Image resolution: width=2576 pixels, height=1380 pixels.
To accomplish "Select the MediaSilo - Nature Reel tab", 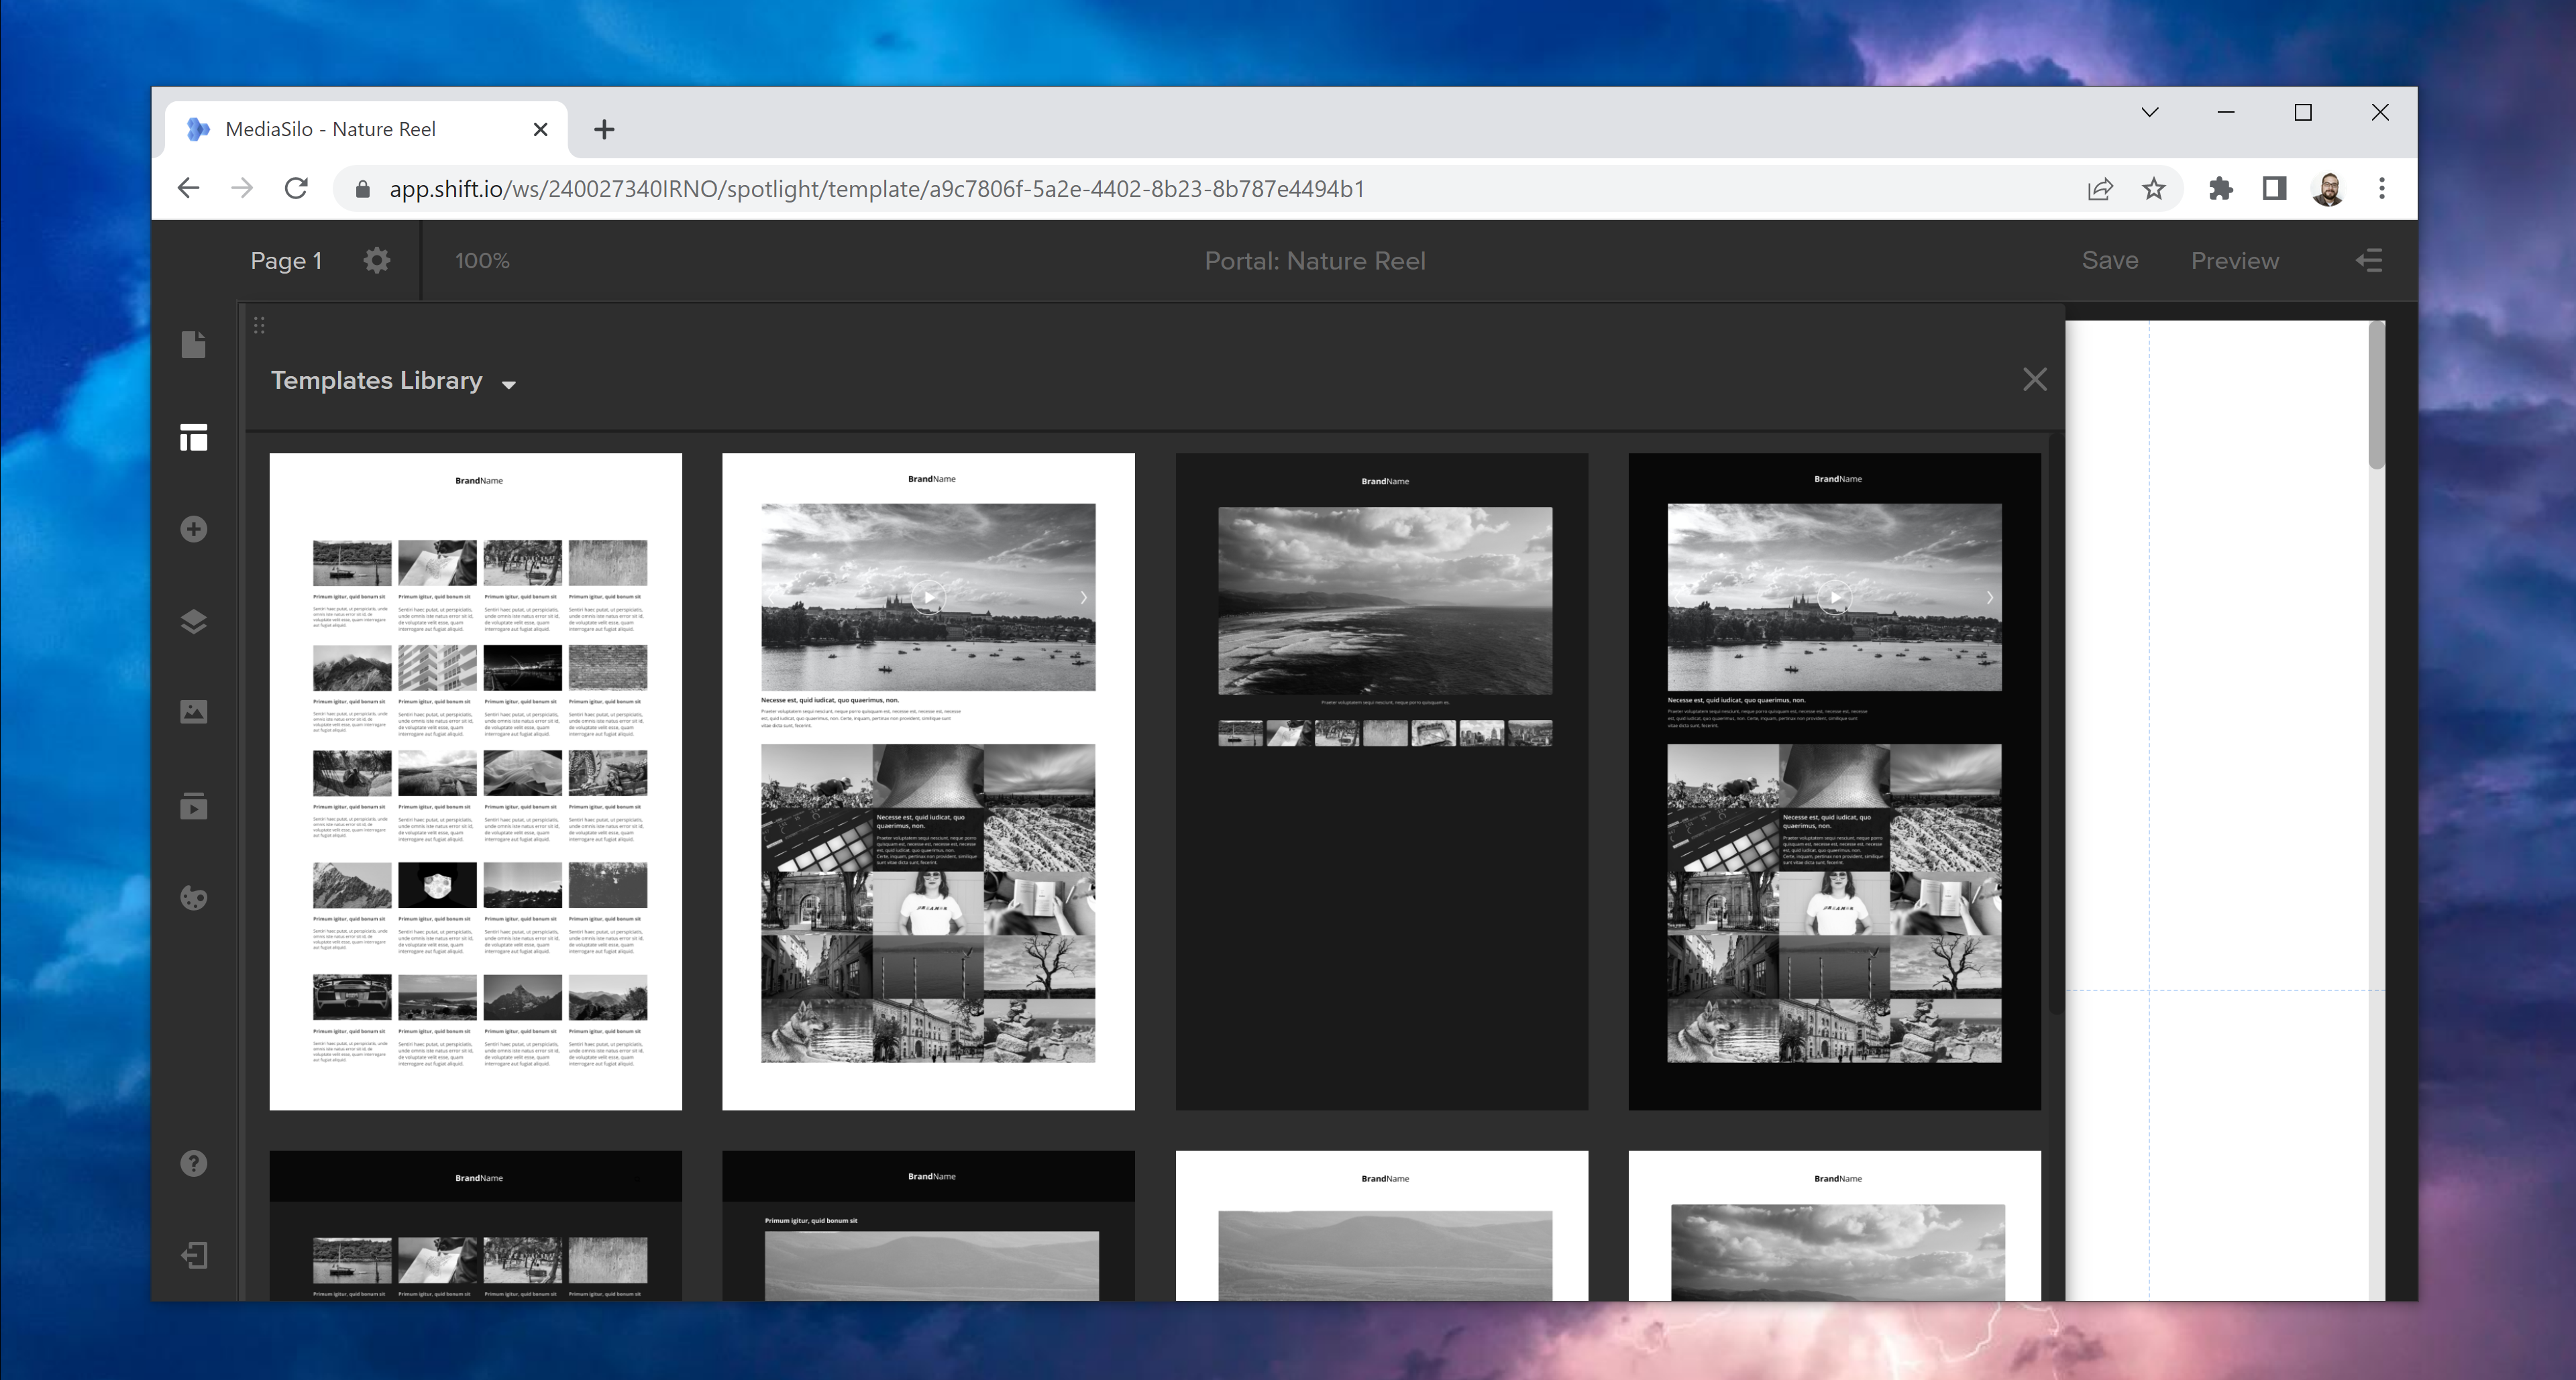I will (x=367, y=130).
